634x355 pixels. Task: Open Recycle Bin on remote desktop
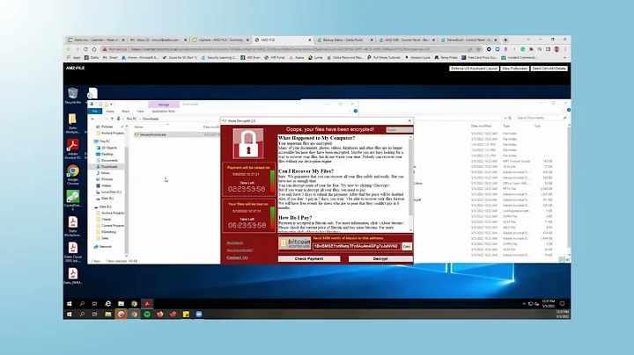73,95
